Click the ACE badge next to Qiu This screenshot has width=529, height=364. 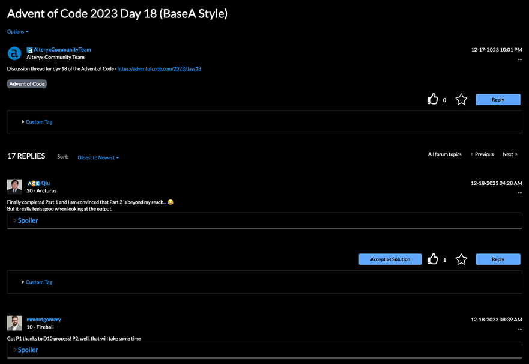[x=34, y=183]
